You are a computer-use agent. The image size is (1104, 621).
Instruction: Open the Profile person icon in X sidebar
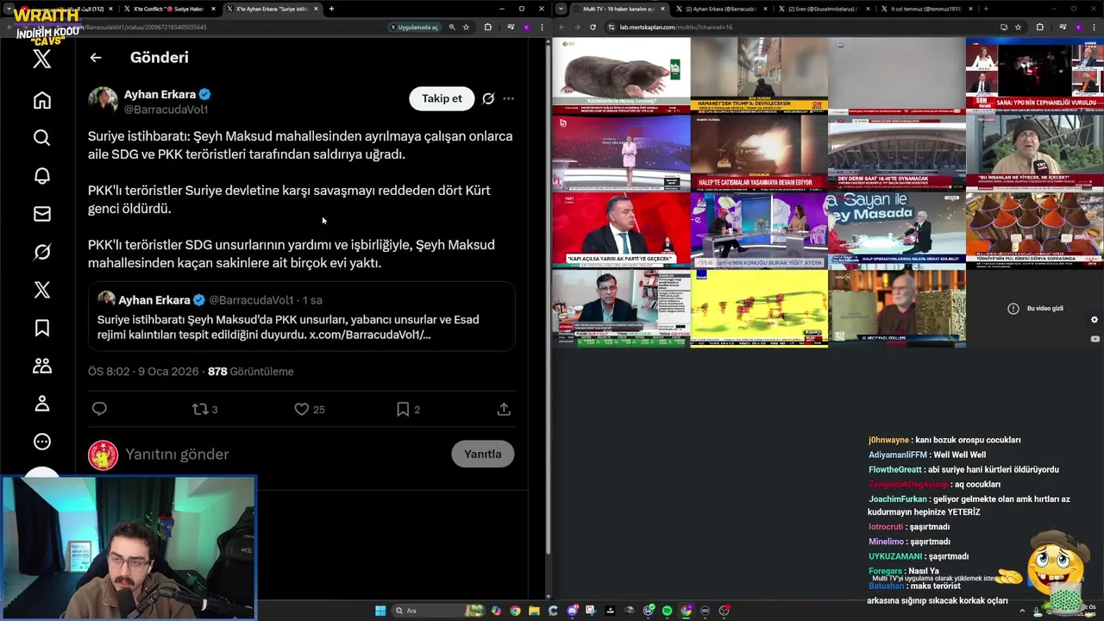42,404
